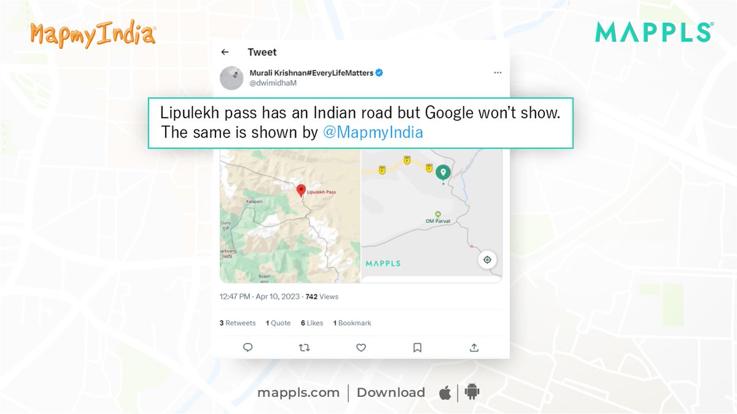Toggle the retweet icon on the tweet
This screenshot has height=414, width=737.
pyautogui.click(x=304, y=347)
